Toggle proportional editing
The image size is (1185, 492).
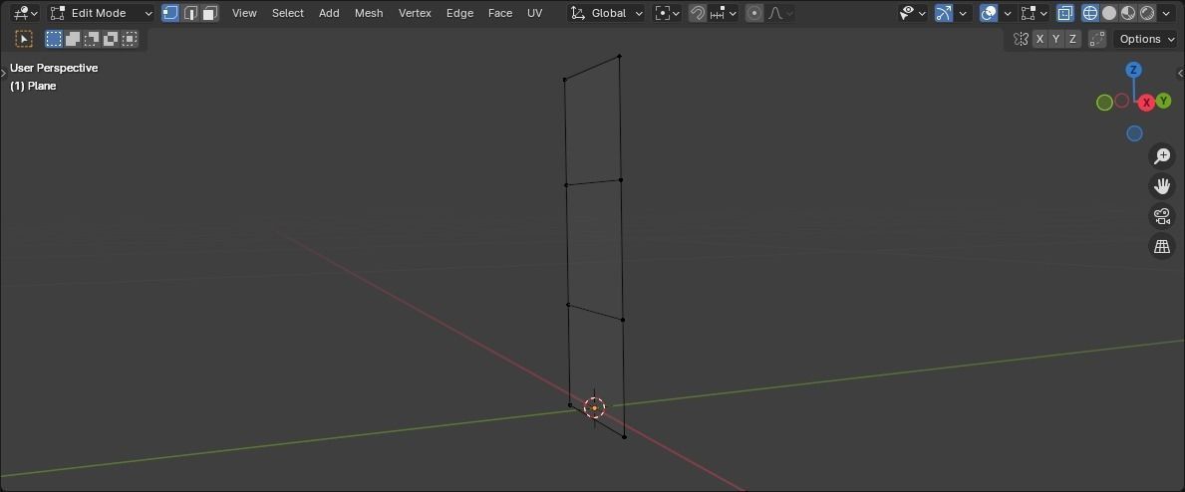pos(754,13)
